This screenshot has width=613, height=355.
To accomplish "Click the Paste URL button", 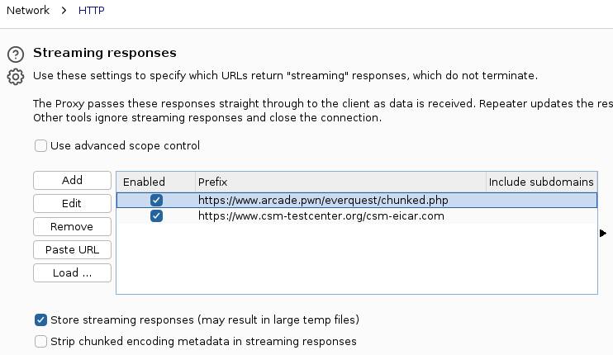I will [73, 249].
